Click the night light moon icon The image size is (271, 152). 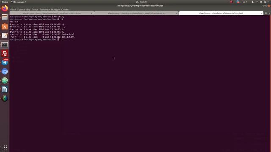(253, 2)
